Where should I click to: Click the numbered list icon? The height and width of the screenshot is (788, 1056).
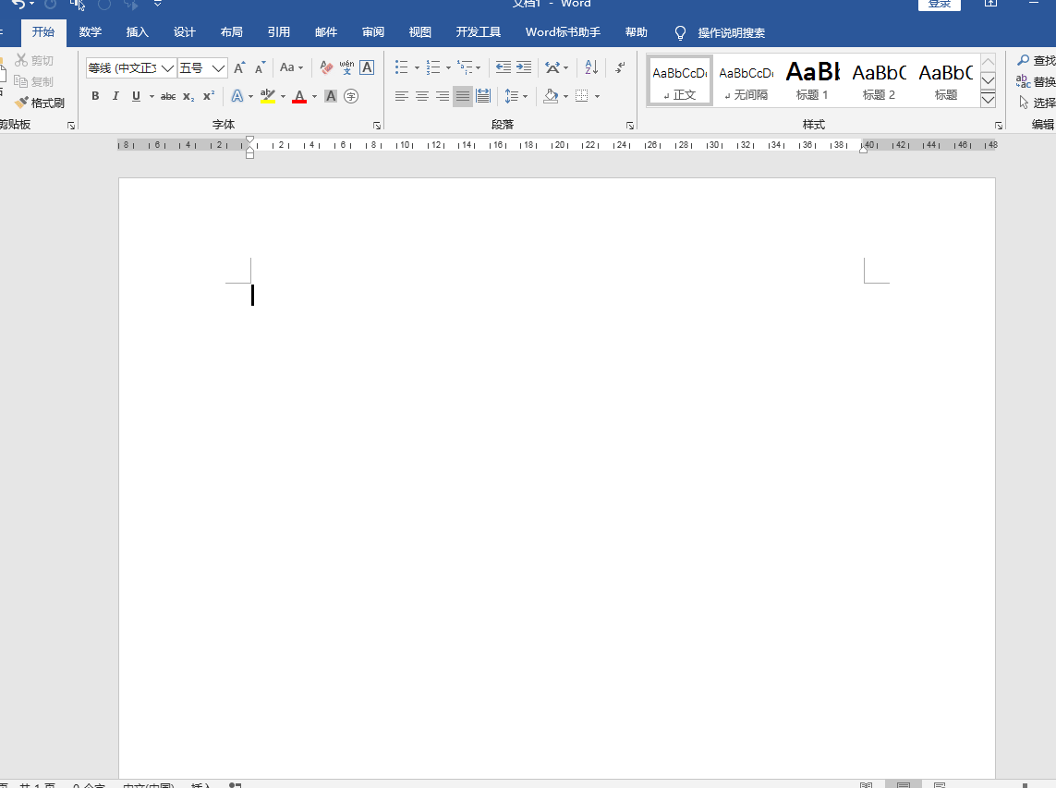(433, 67)
